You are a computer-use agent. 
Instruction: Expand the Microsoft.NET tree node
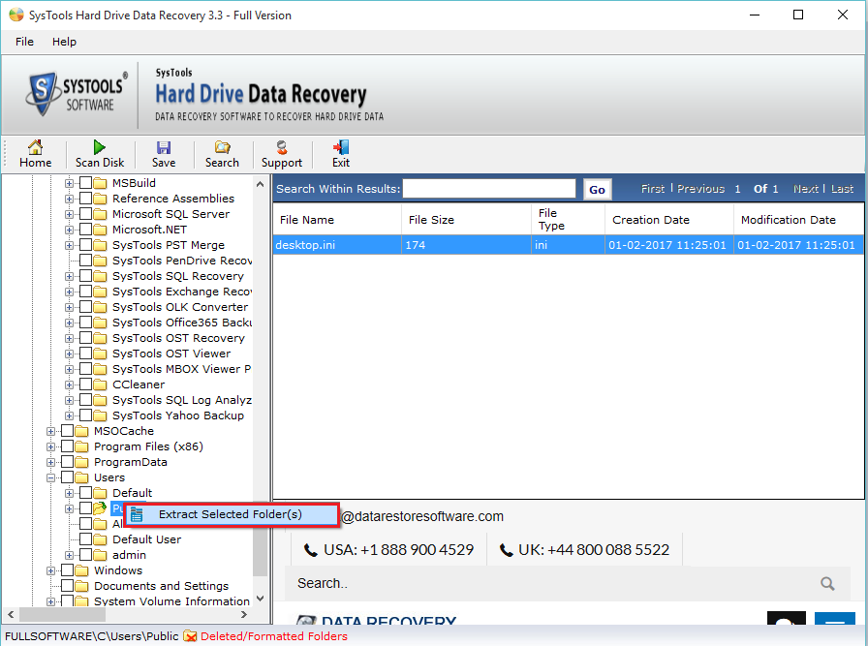(x=69, y=230)
